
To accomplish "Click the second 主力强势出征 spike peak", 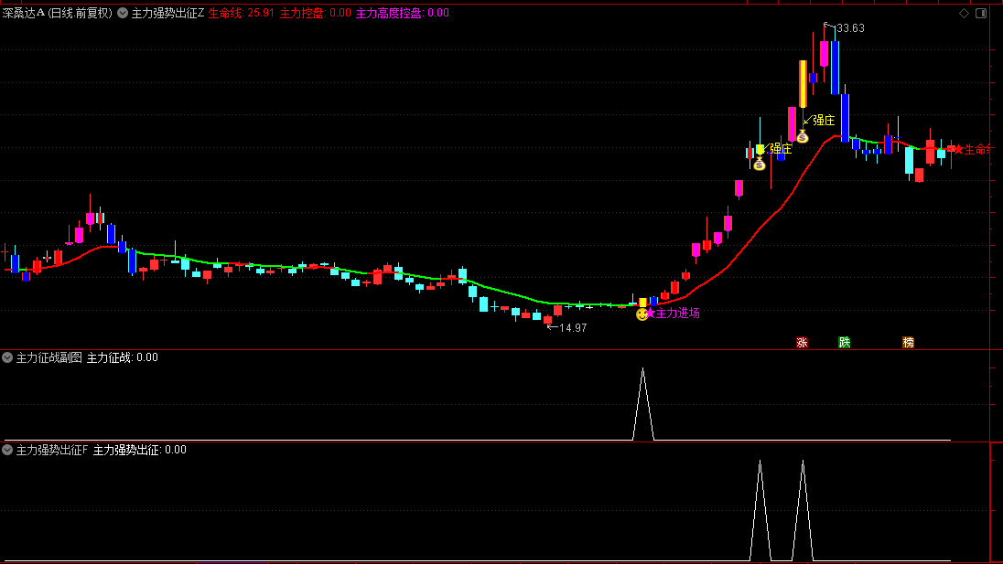I will (803, 462).
